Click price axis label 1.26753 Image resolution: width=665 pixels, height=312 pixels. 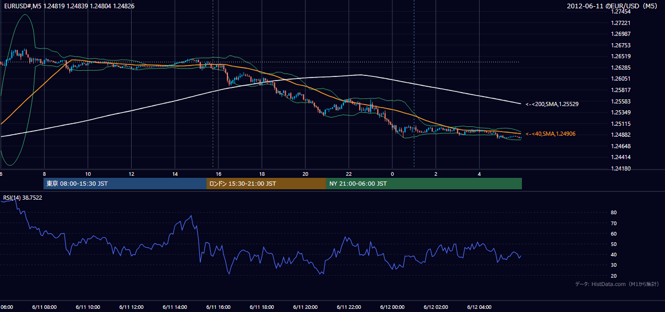(x=621, y=45)
